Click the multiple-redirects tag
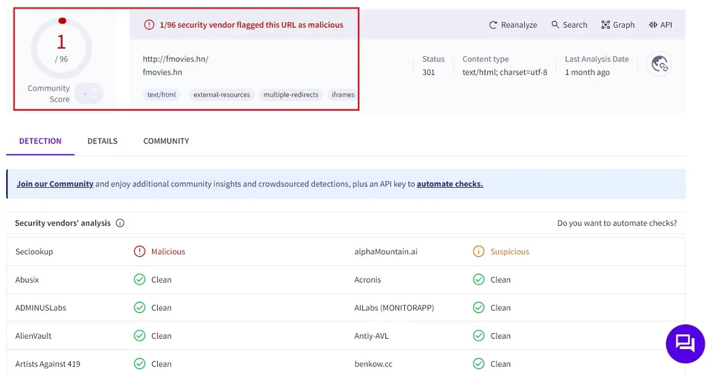This screenshot has height=375, width=706. pyautogui.click(x=291, y=95)
